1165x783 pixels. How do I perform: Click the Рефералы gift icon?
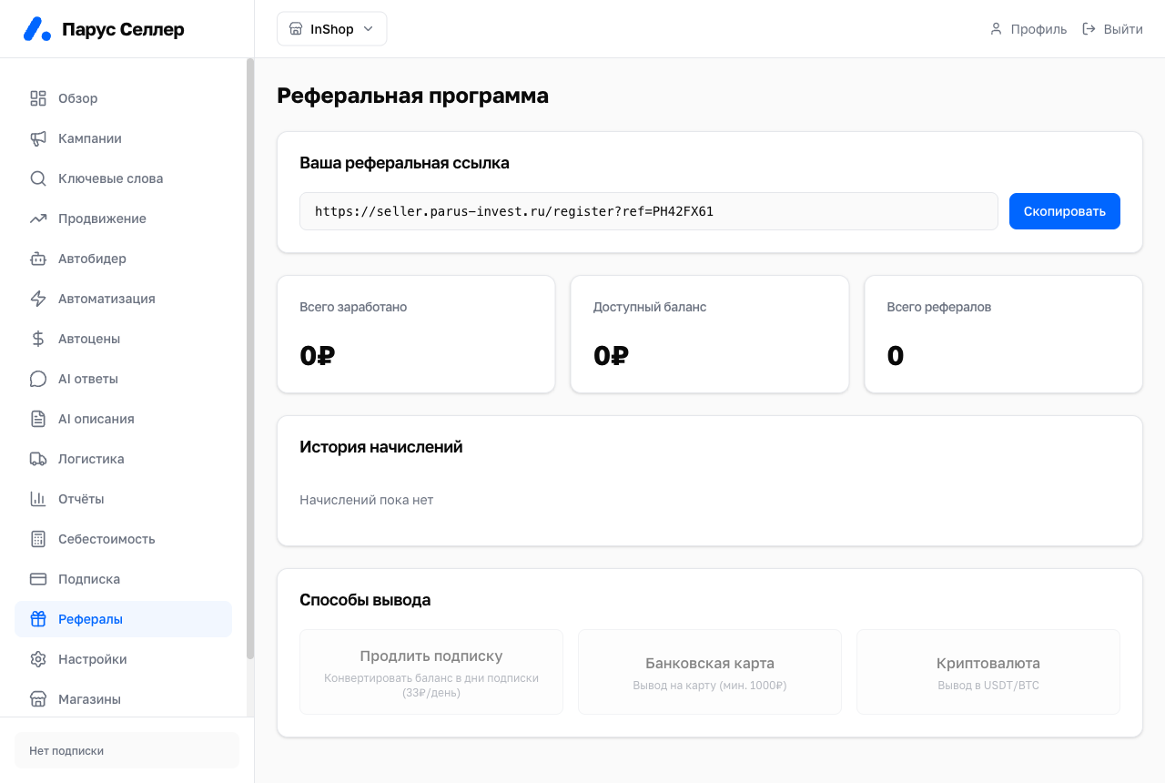[x=38, y=619]
